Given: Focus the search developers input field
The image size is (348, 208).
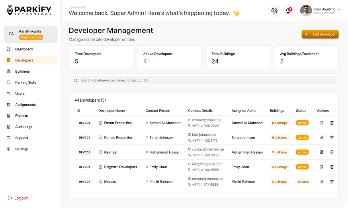Looking at the screenshot, I should 204,80.
